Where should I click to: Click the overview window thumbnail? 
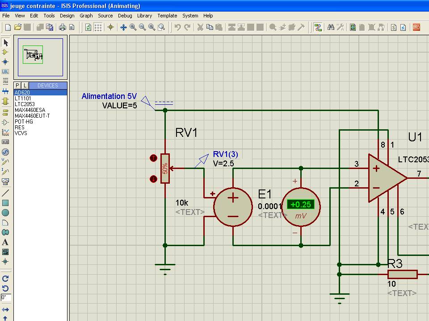point(41,57)
